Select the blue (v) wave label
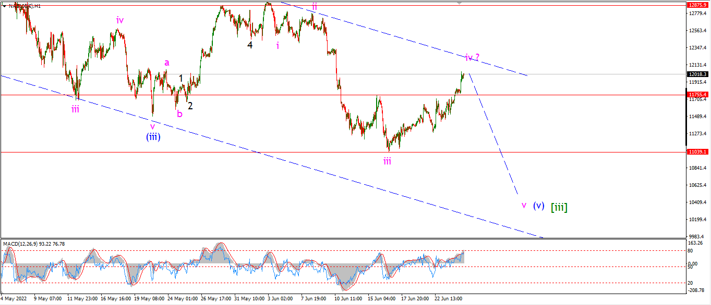Screen dimensions: 711x305 pyautogui.click(x=538, y=206)
